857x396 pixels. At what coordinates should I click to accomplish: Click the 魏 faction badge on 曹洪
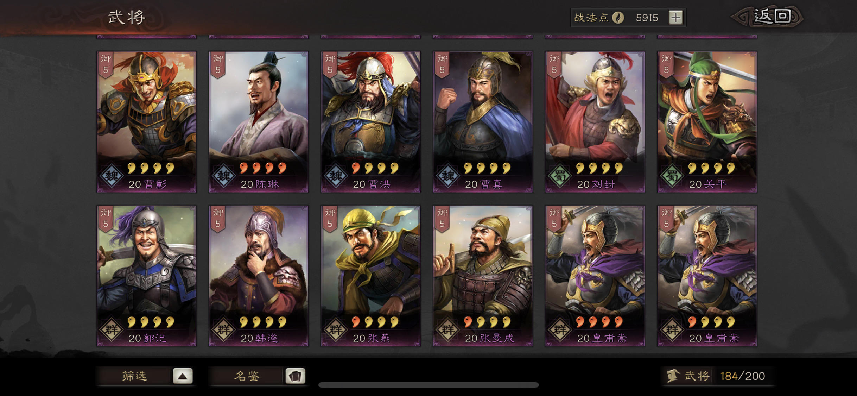tap(335, 176)
